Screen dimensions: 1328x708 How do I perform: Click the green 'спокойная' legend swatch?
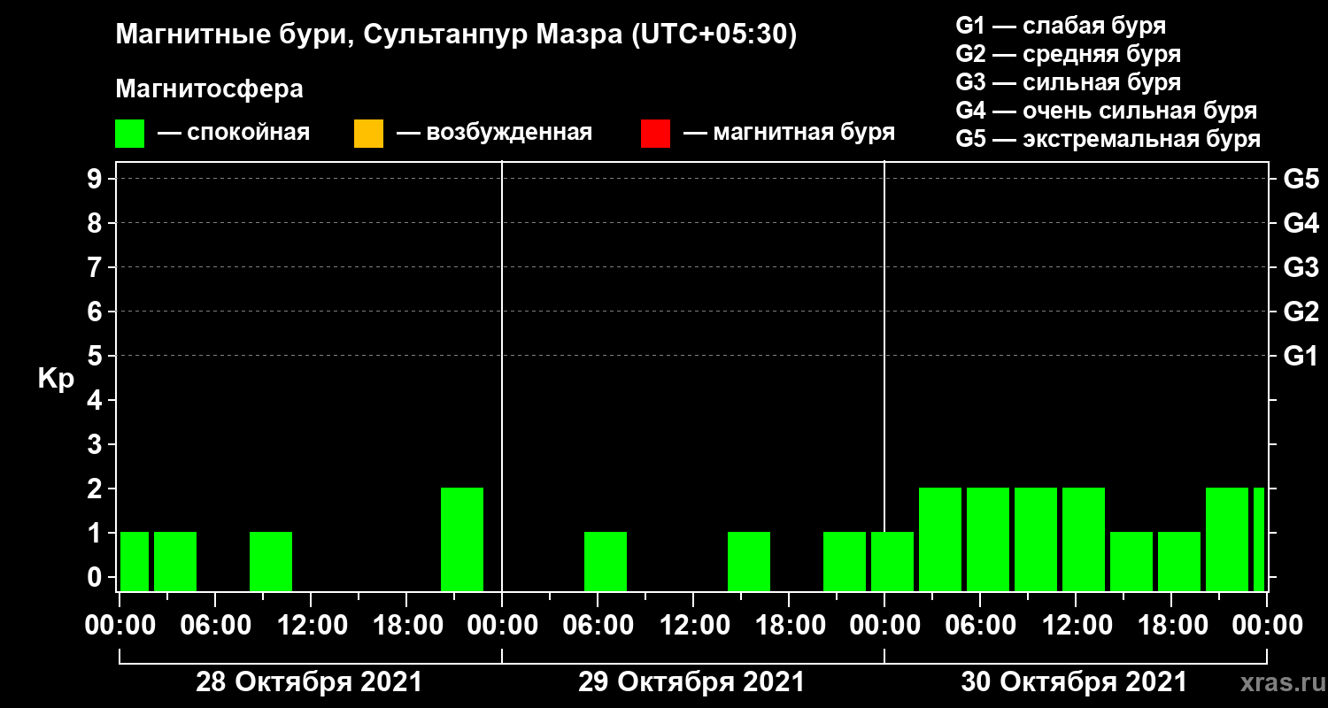coord(130,134)
